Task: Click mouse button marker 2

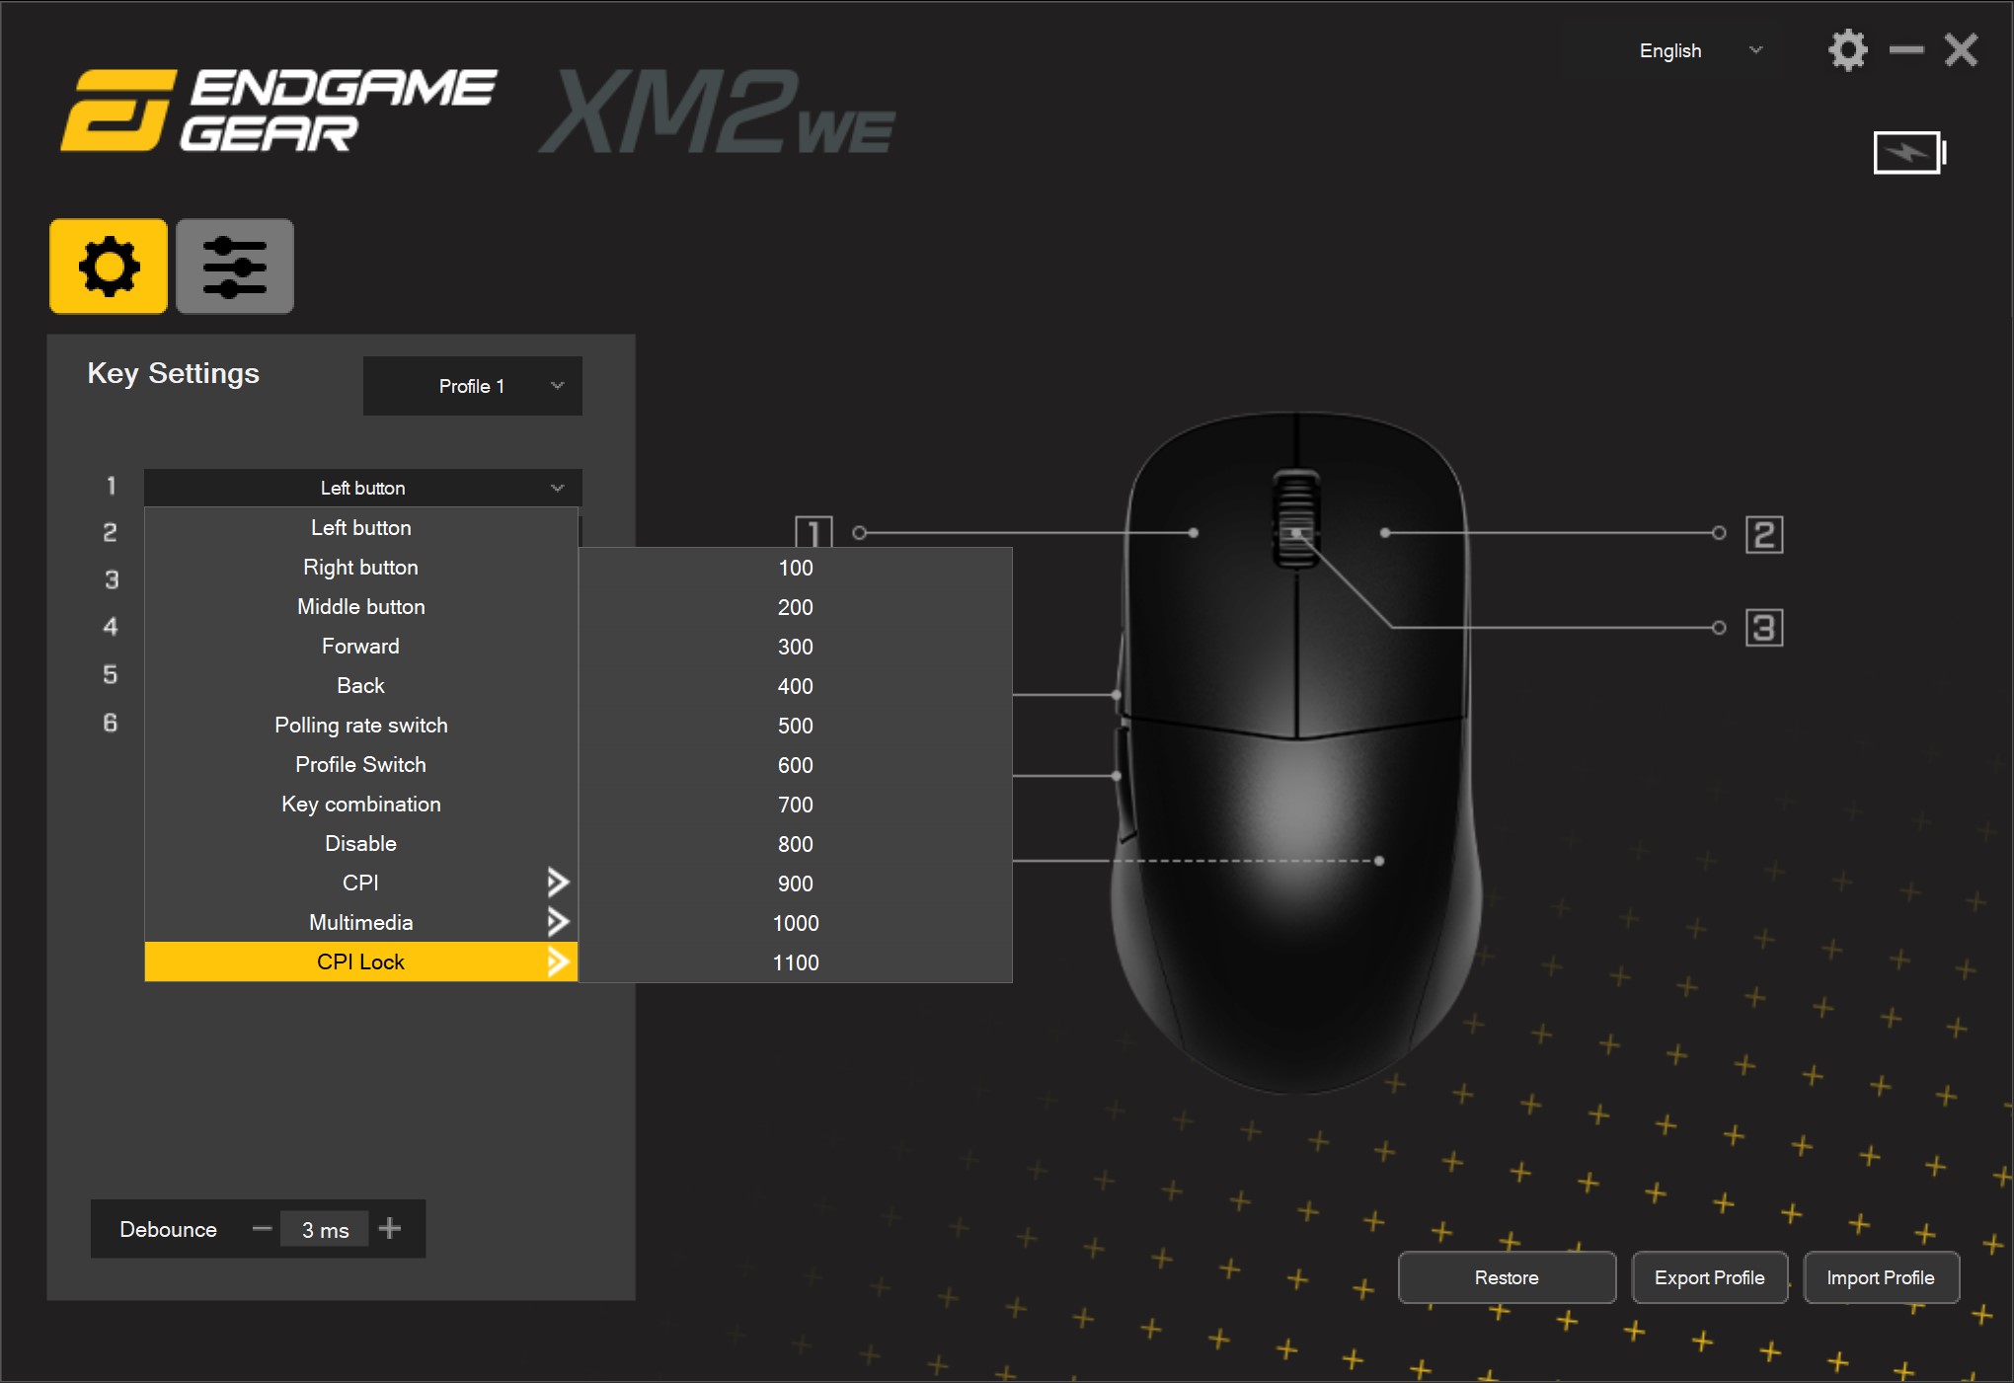Action: point(1764,534)
